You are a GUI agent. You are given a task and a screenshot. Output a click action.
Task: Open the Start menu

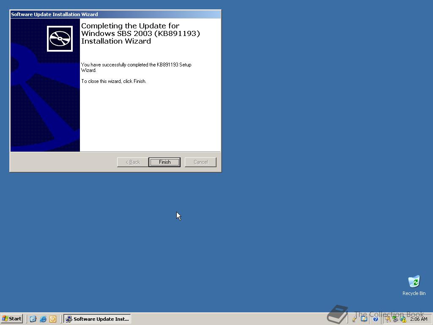pos(11,319)
